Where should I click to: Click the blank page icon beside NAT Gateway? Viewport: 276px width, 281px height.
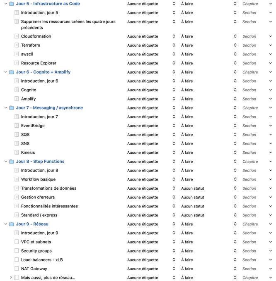tap(17, 269)
